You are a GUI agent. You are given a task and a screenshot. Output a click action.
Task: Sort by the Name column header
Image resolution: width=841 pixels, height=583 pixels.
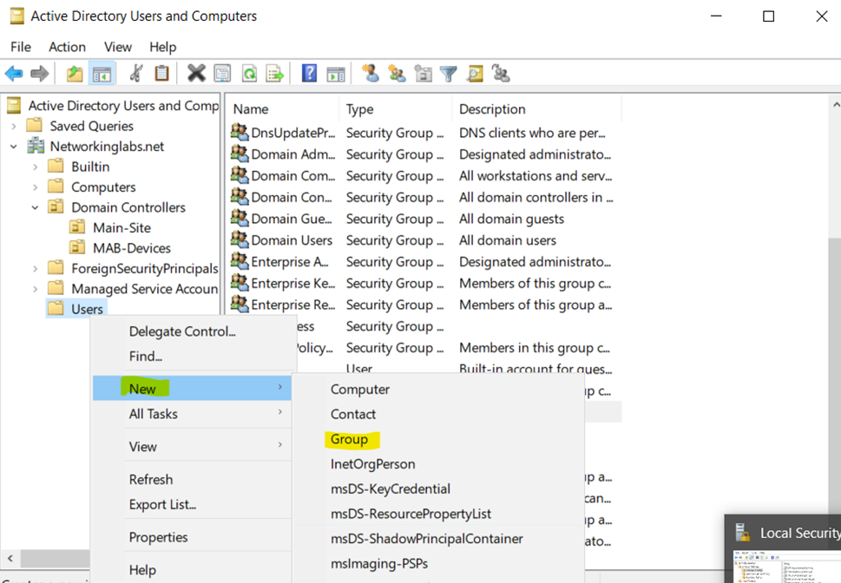click(283, 108)
